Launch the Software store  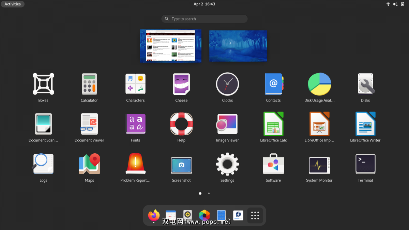(x=273, y=164)
